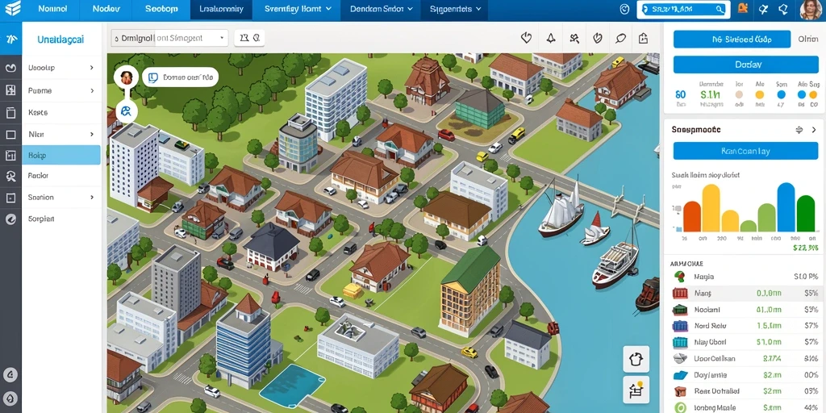
Task: Click the bell icon above the city map
Action: [550, 38]
